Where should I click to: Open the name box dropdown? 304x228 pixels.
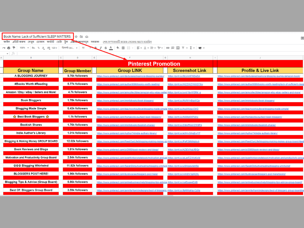(7, 54)
